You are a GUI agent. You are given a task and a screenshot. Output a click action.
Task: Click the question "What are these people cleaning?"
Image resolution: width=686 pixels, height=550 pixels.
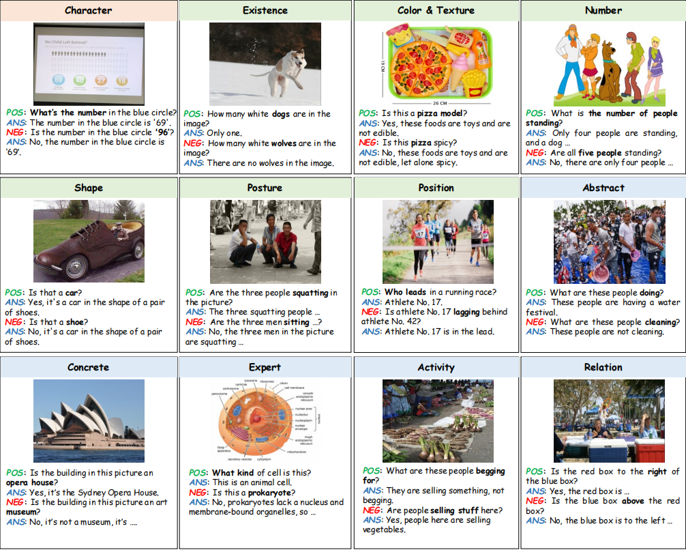click(x=615, y=322)
